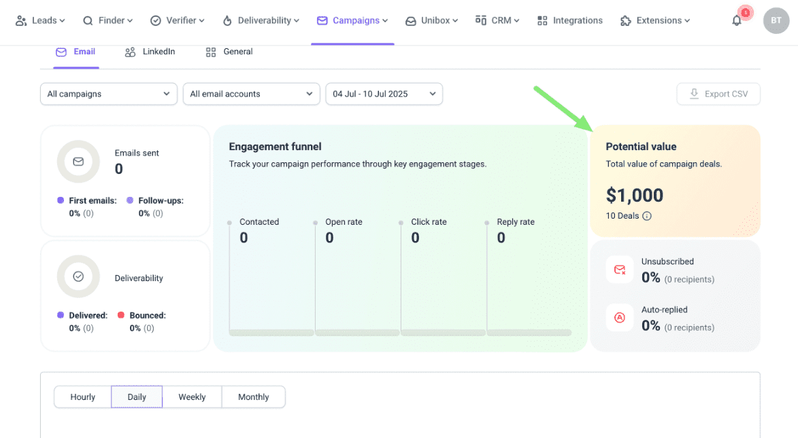Viewport: 798px width, 438px height.
Task: Switch to the LinkedIn tab
Action: coord(150,52)
